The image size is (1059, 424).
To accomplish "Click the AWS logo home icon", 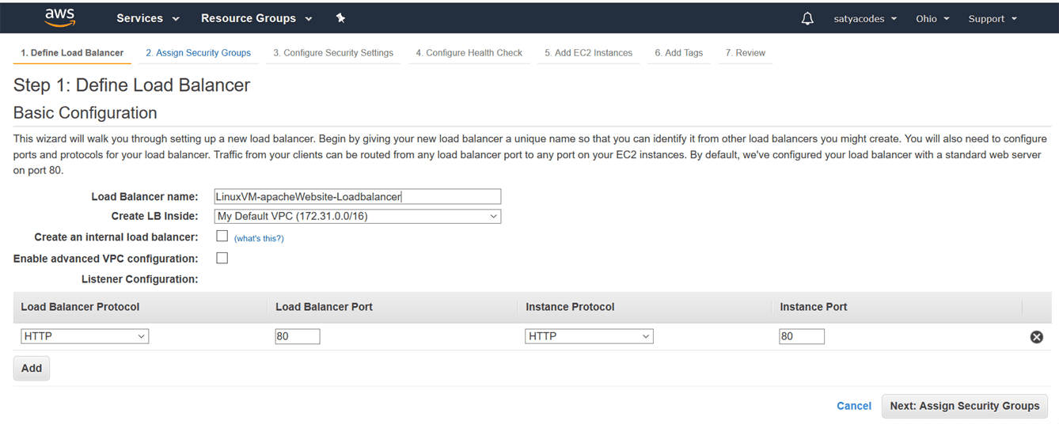I will coord(60,17).
